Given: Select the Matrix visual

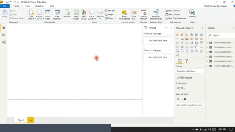Looking at the screenshot, I should pos(187,51).
